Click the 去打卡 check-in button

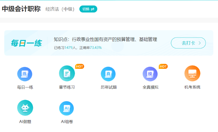tap(188, 43)
